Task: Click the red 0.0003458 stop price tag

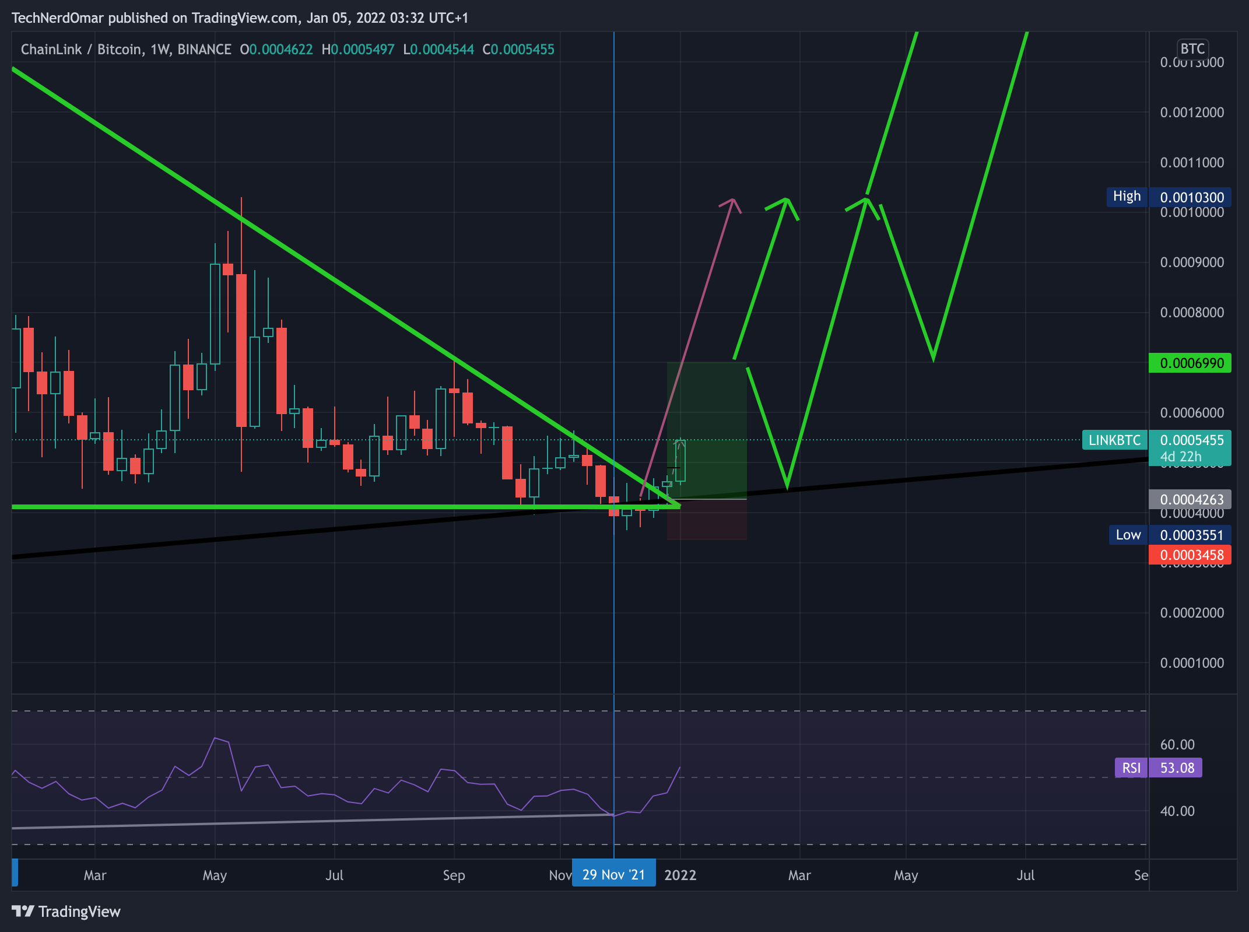Action: coord(1190,555)
